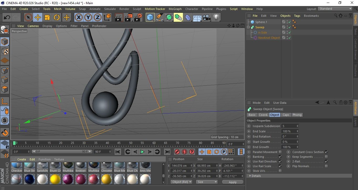The image size is (358, 190).
Task: Toggle X-axis lock icon
Action: tap(78, 18)
